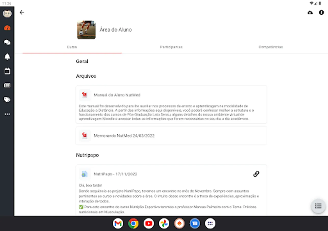Open the orange app icon in taskbar
The width and height of the screenshot is (328, 231).
pos(179,224)
